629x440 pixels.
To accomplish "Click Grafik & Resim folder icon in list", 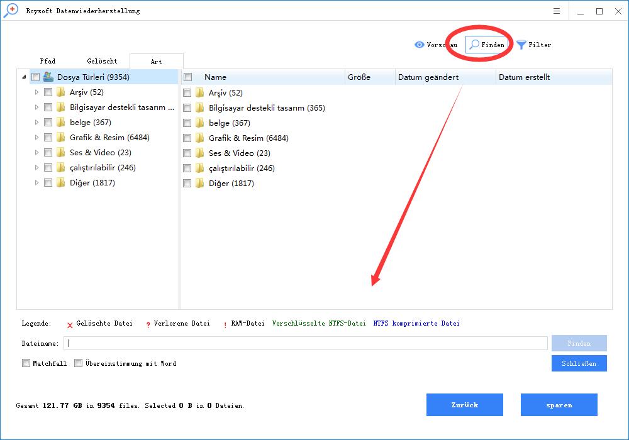I will 200,138.
